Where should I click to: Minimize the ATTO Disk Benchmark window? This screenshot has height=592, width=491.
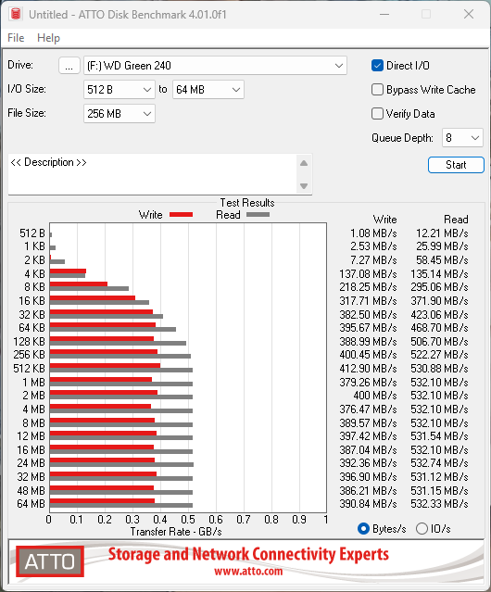point(384,14)
